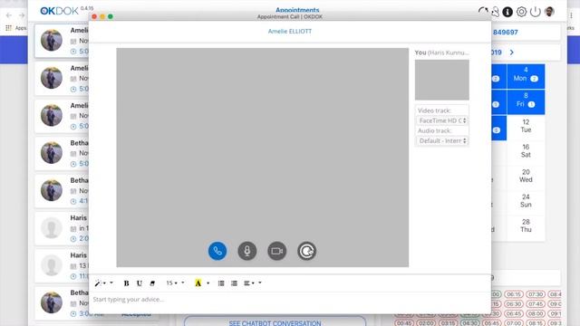Choose the 07:45 time slot

click(x=536, y=304)
